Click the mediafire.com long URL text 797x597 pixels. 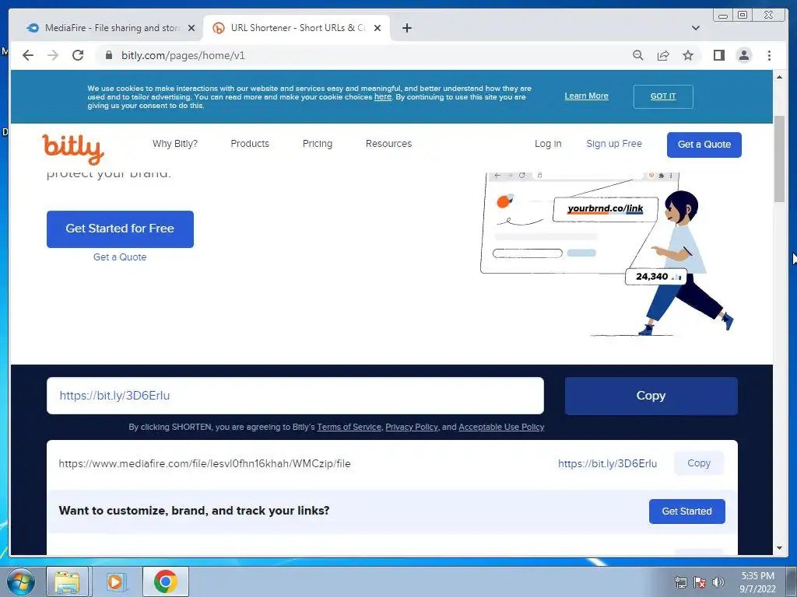coord(205,463)
